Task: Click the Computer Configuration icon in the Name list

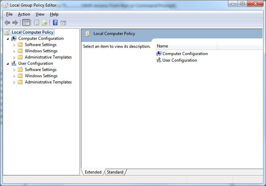Action: [x=159, y=54]
